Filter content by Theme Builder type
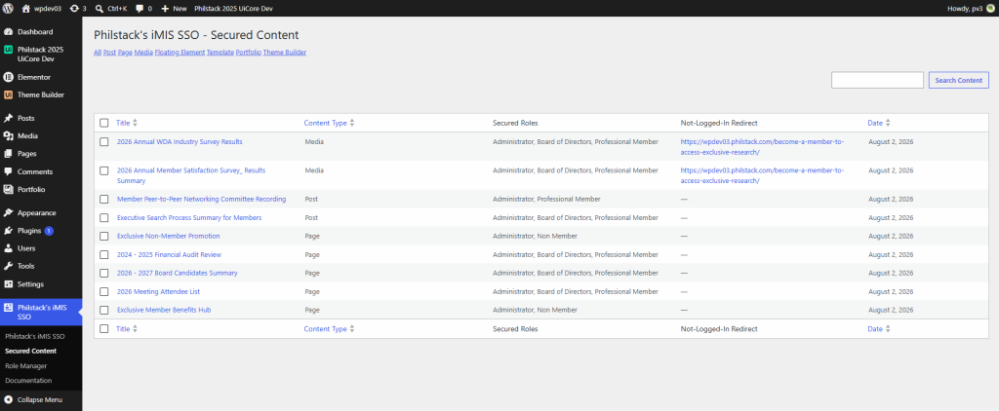Screen dimensions: 999x411 (x=285, y=53)
